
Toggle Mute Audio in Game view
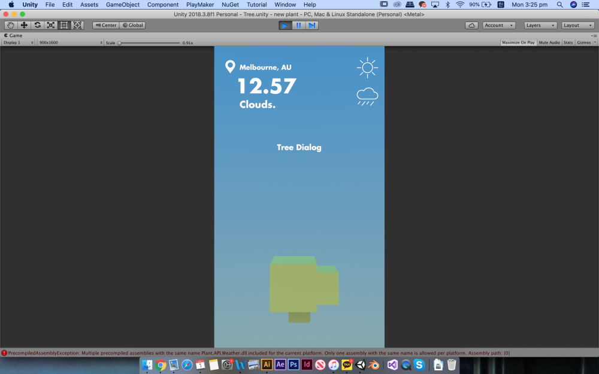tap(549, 42)
